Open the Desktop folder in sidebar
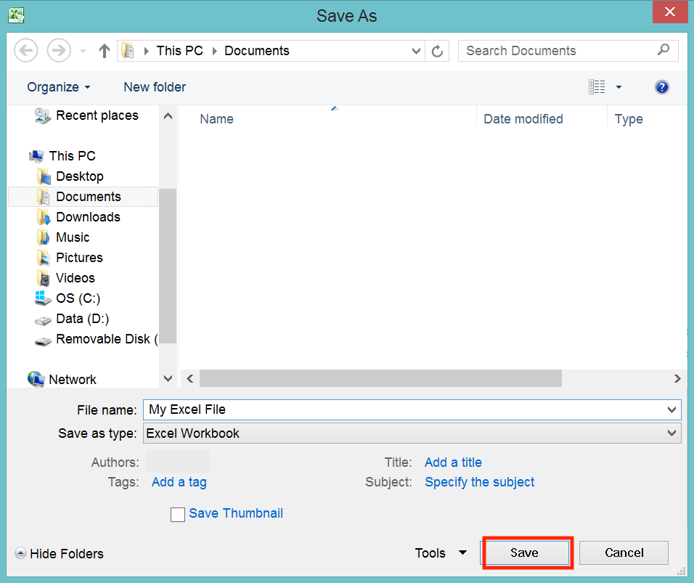694x583 pixels. (x=70, y=176)
